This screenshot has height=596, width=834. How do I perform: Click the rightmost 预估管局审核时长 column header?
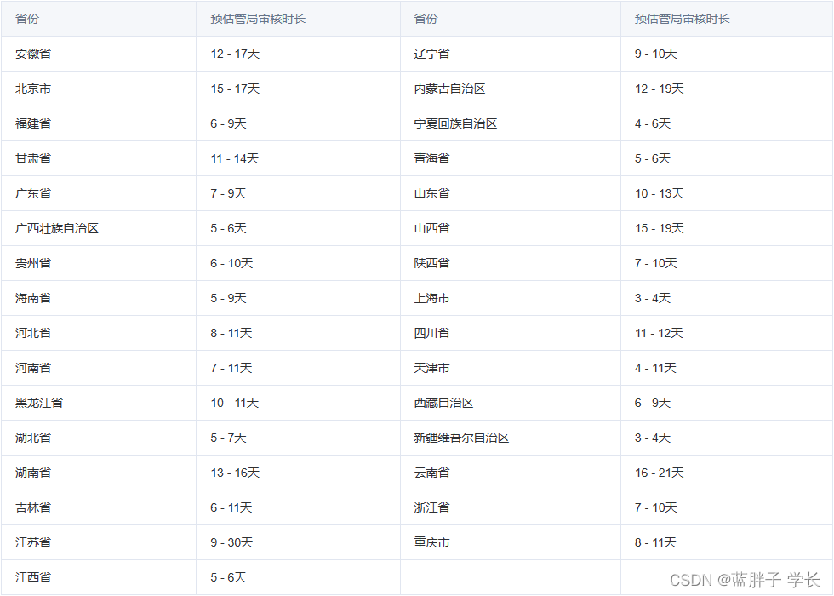[x=682, y=19]
